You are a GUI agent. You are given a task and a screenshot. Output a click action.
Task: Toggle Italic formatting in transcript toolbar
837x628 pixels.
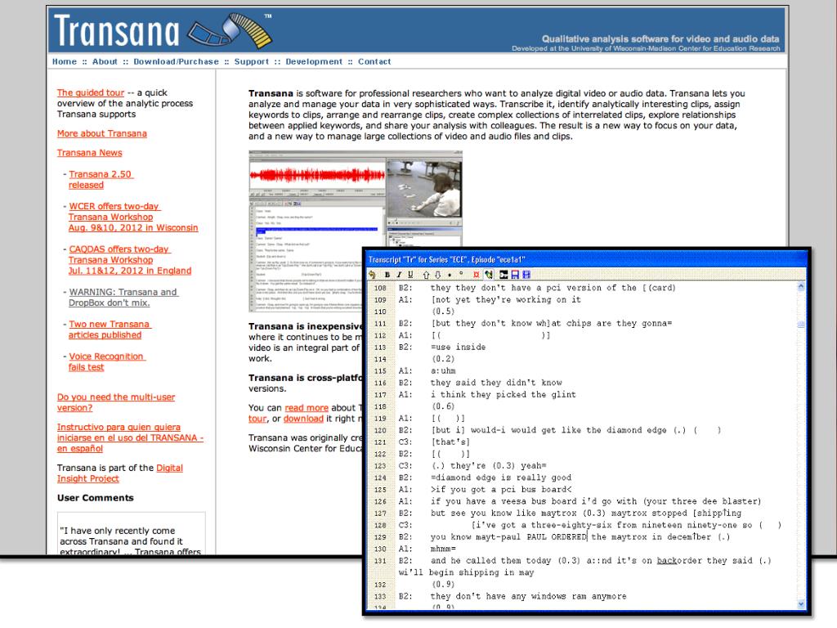click(399, 275)
